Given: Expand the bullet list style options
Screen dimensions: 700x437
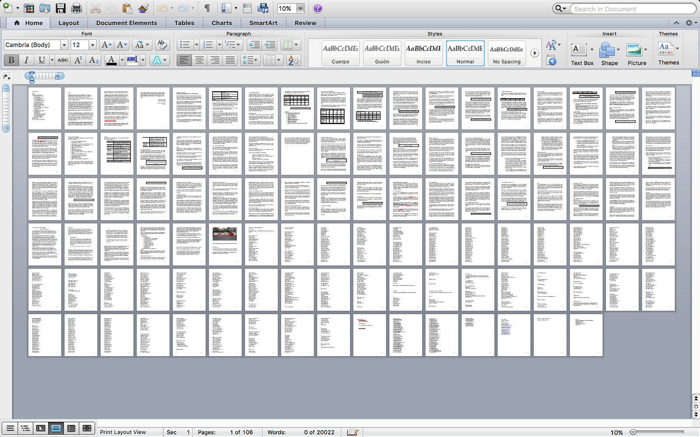Looking at the screenshot, I should [x=196, y=45].
